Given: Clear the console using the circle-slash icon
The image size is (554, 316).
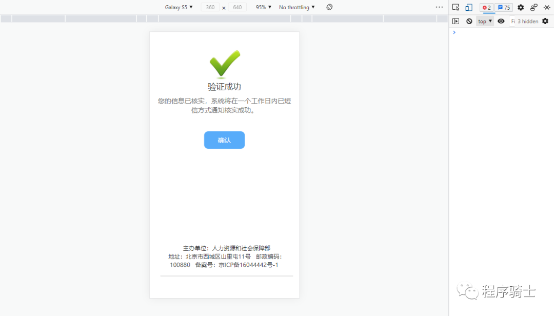Looking at the screenshot, I should (x=469, y=21).
